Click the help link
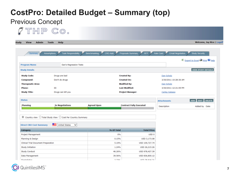Image resolution: width=236 pixels, height=177 pixels. (213, 61)
